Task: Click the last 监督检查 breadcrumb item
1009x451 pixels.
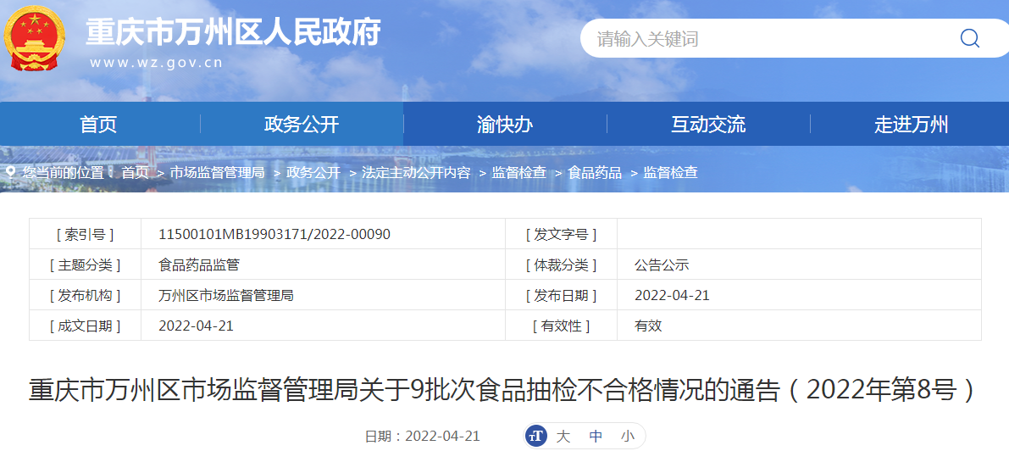Action: pyautogui.click(x=670, y=173)
